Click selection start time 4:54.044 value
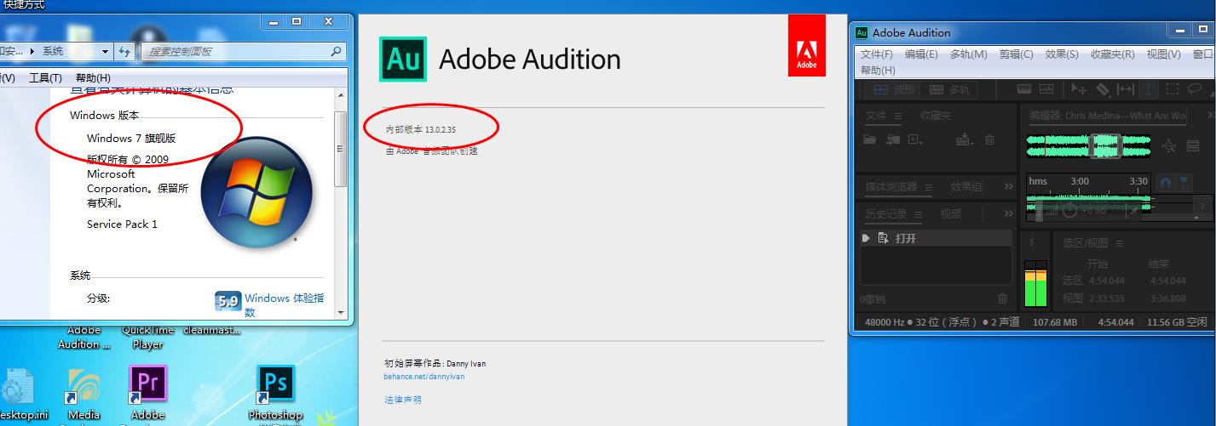This screenshot has height=426, width=1216. pyautogui.click(x=1108, y=281)
